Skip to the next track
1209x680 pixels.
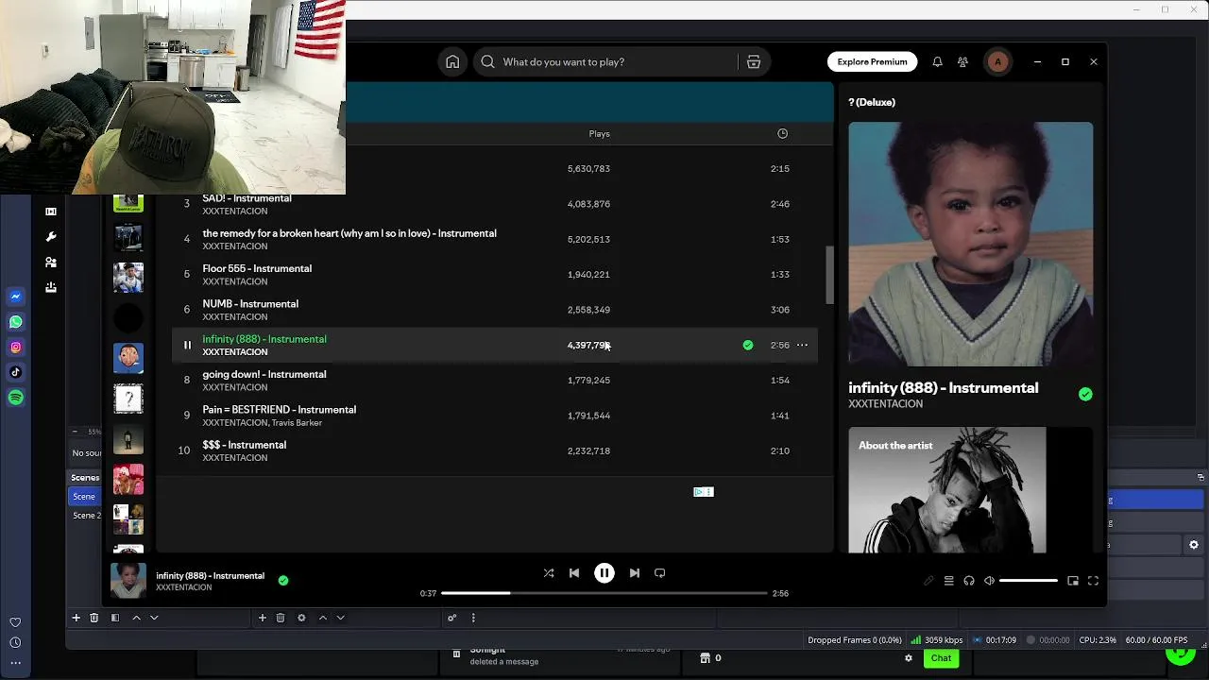point(635,572)
